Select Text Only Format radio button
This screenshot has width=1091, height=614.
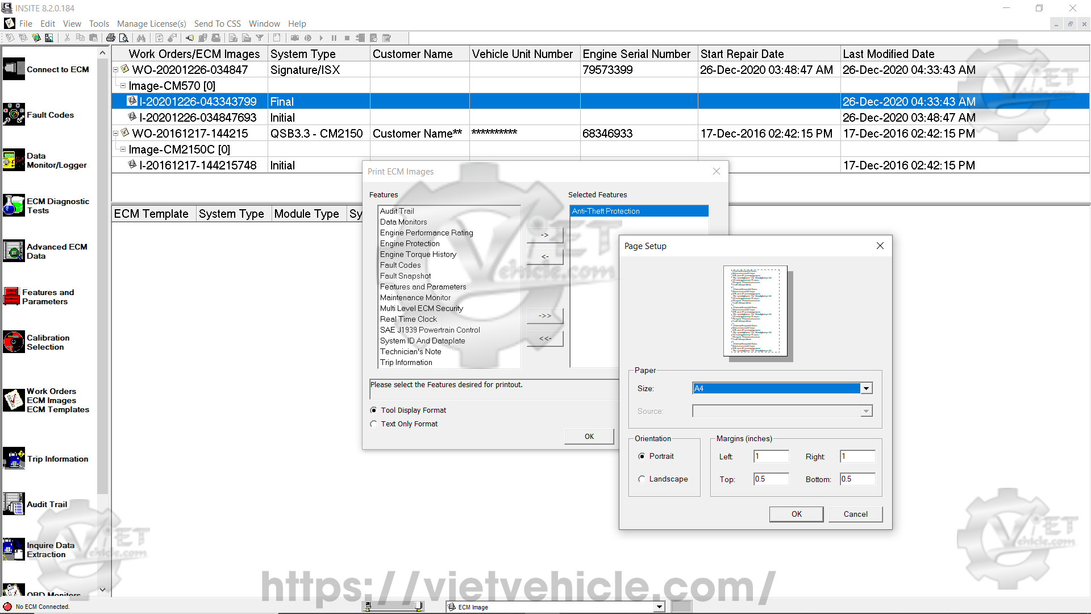pyautogui.click(x=373, y=424)
